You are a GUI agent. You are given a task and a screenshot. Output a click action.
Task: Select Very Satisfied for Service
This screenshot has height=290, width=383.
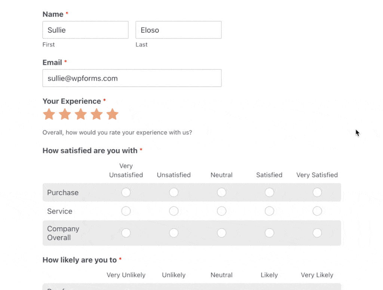(317, 211)
